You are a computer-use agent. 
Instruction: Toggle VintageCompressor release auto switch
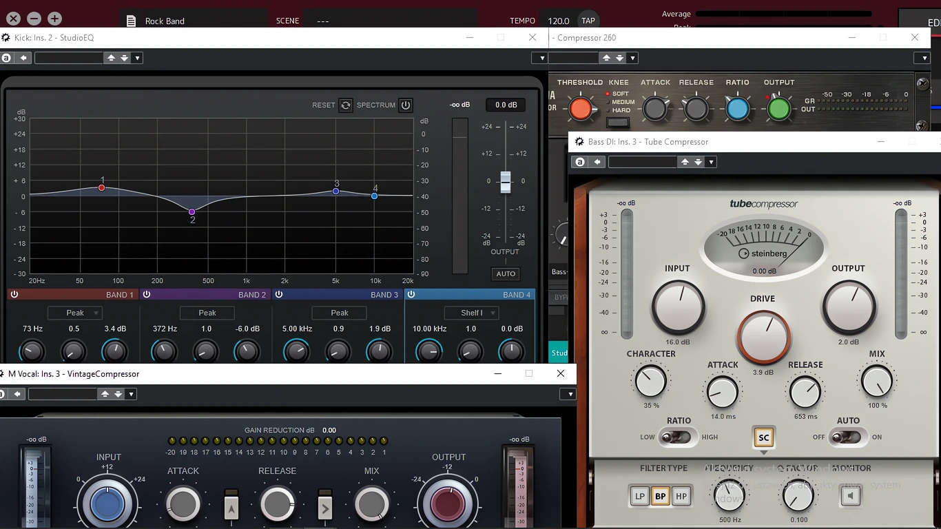coord(325,507)
